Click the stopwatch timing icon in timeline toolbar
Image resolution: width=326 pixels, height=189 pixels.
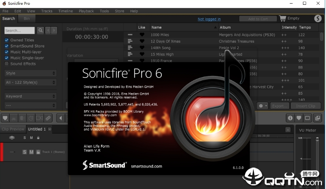[31, 118]
